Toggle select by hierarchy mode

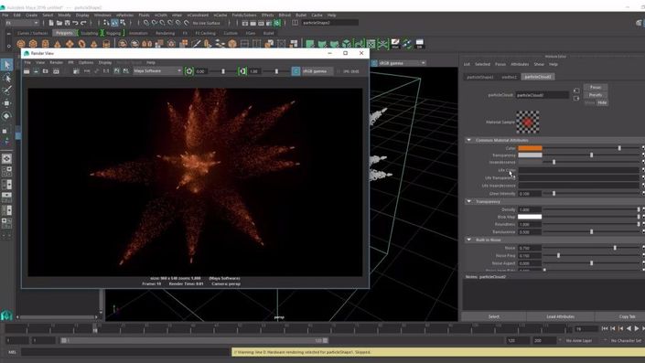click(x=106, y=23)
